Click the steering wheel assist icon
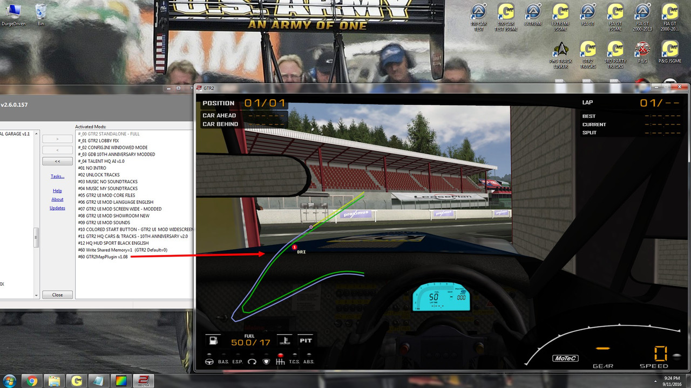The height and width of the screenshot is (388, 691). (x=210, y=362)
